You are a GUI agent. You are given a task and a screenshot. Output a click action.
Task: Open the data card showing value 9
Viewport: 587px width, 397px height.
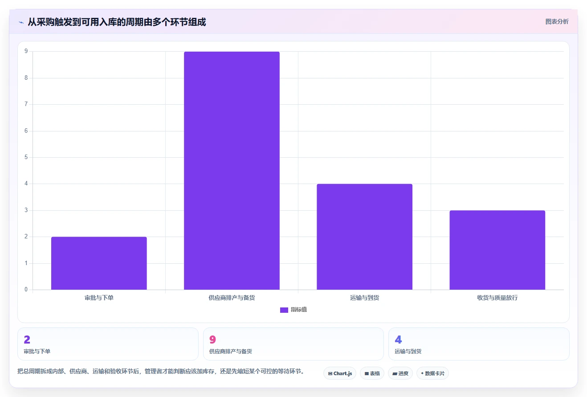pos(293,344)
